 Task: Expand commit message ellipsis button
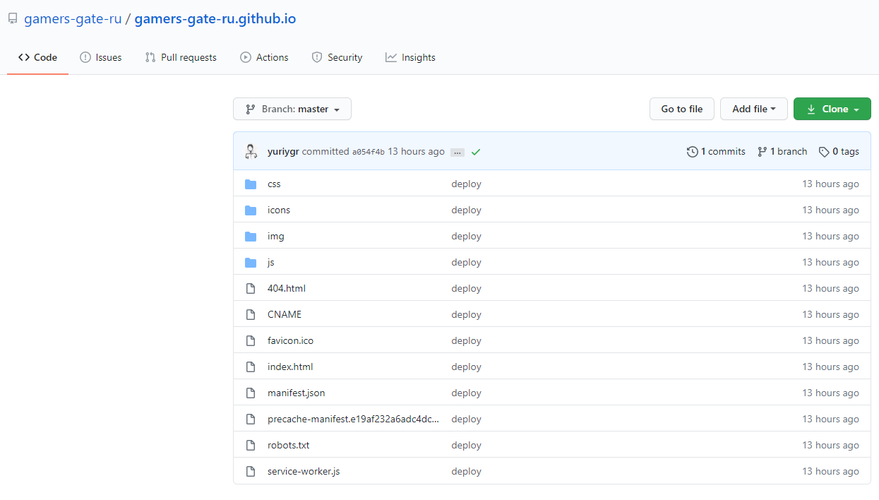click(x=458, y=152)
